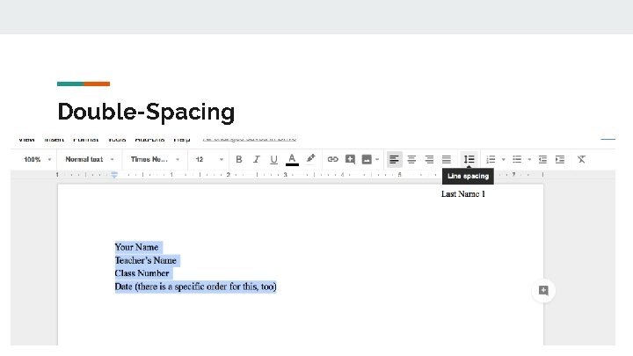Align text left
Screen dimensions: 633x356
coord(394,159)
